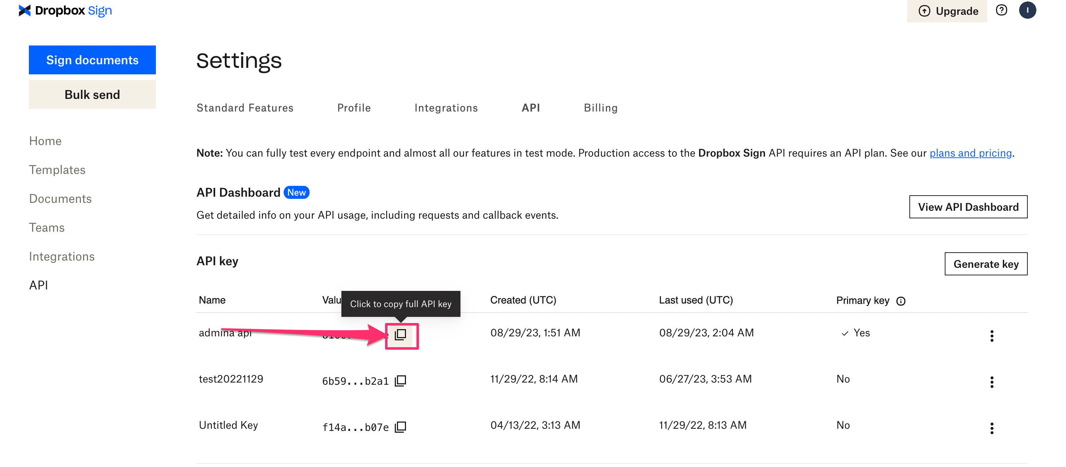This screenshot has height=467, width=1066.
Task: Copy the admina api full API key
Action: 401,334
